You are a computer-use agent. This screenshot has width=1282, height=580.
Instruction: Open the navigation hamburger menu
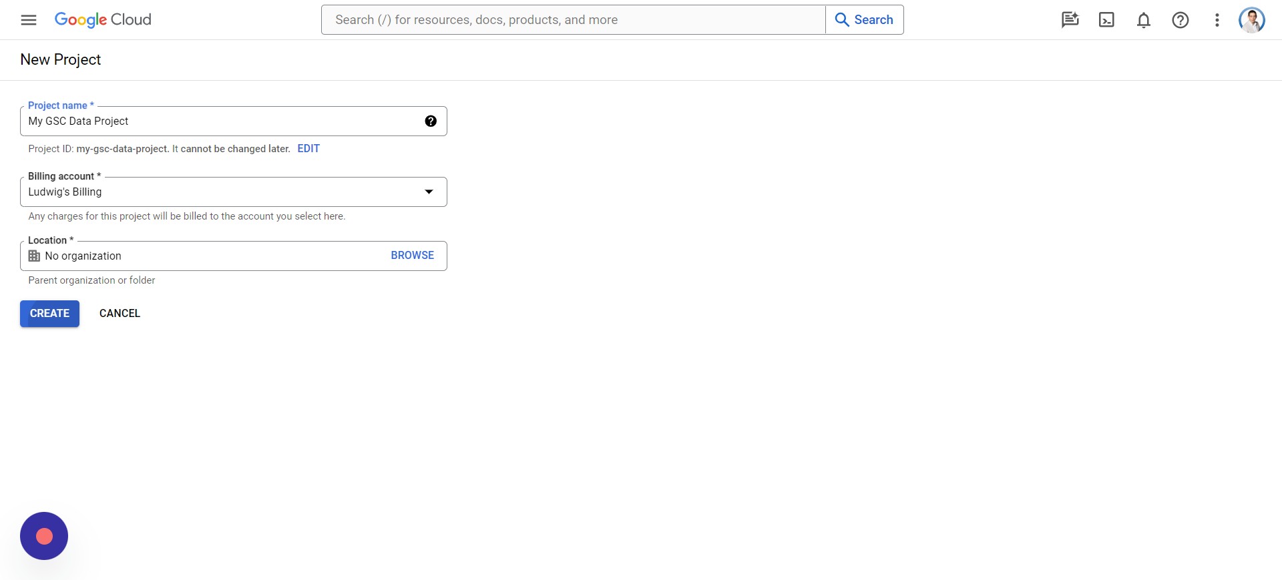[28, 20]
